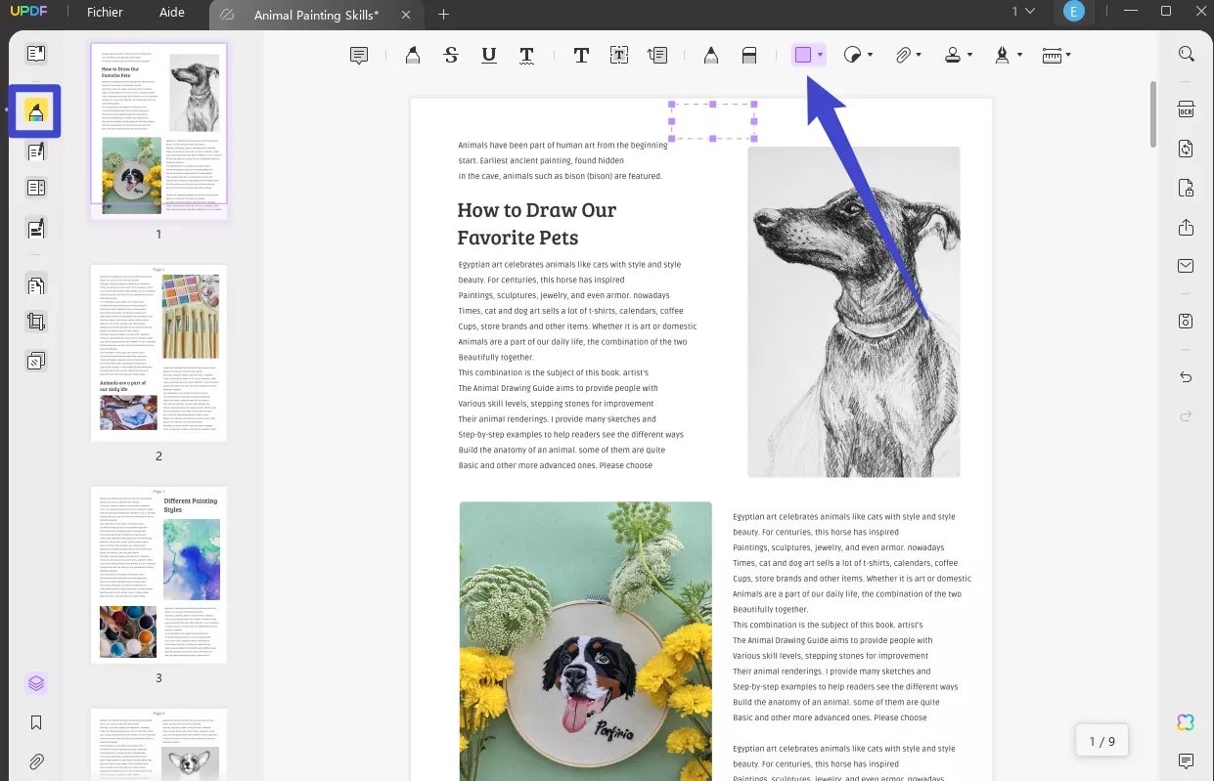Expand the sticker options dropdown arrow
Viewport: 1214px width, 781px height.
pos(870,56)
